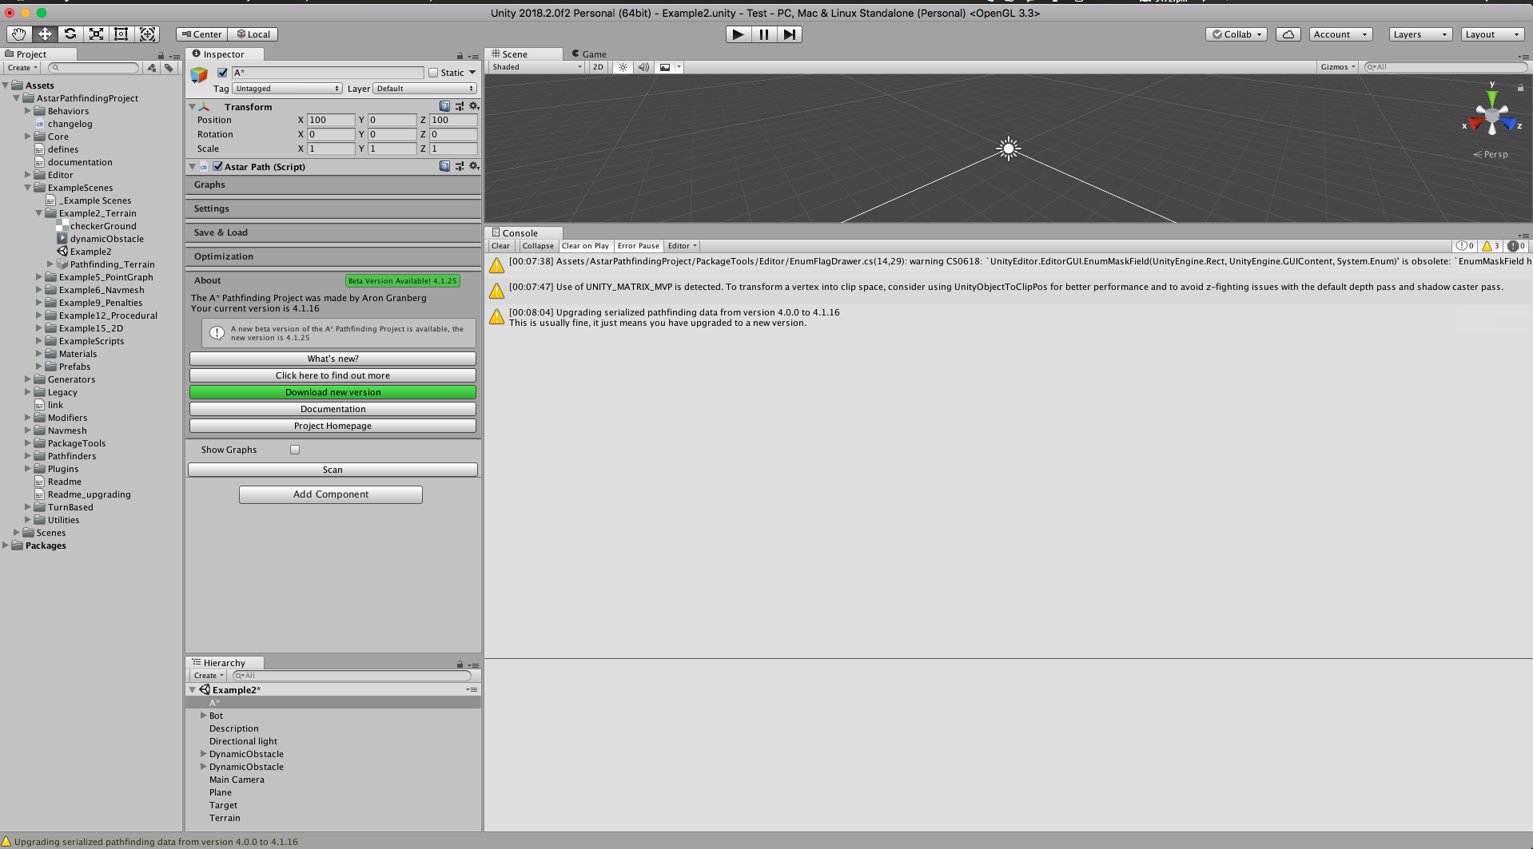The image size is (1533, 849).
Task: Open the Save & Load section
Action: pos(333,232)
